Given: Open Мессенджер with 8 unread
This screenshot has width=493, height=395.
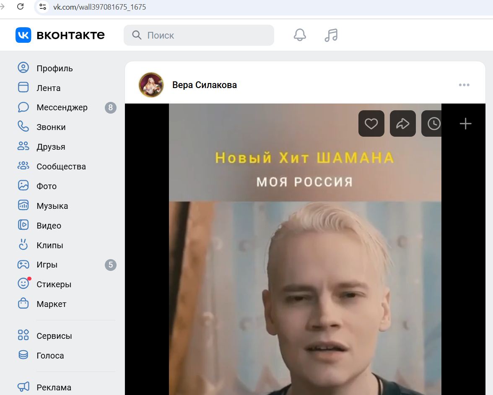Looking at the screenshot, I should coord(62,108).
